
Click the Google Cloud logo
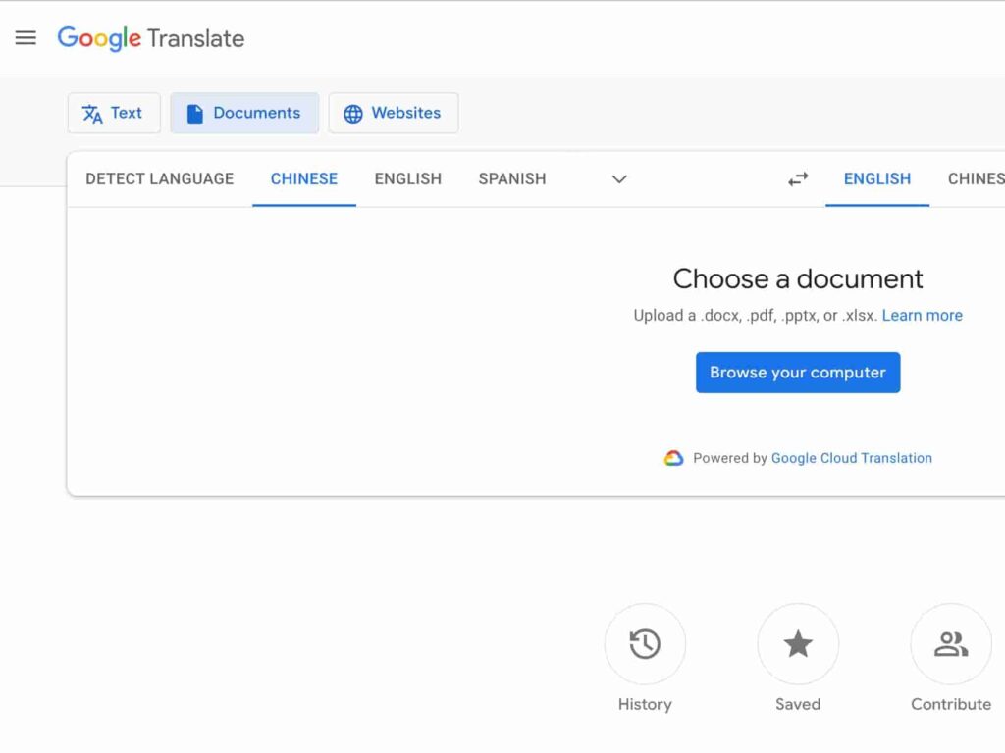[673, 457]
